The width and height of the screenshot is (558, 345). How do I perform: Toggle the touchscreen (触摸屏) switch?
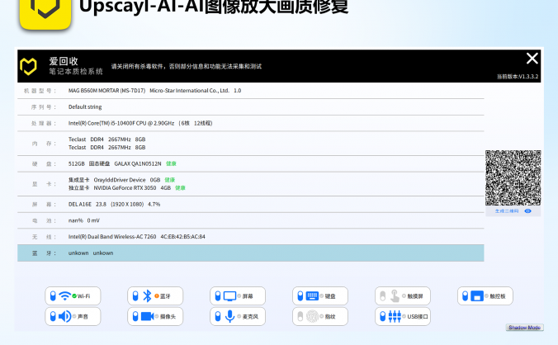coord(381,296)
